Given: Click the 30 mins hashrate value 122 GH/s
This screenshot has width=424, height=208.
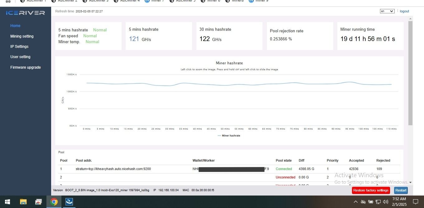Looking at the screenshot, I should click(210, 39).
